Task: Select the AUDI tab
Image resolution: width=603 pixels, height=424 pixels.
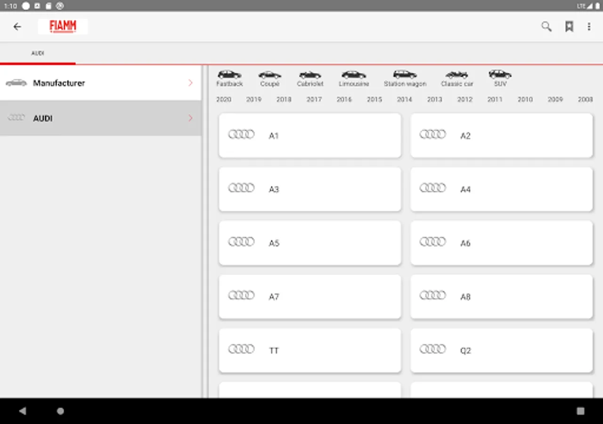Action: (38, 53)
